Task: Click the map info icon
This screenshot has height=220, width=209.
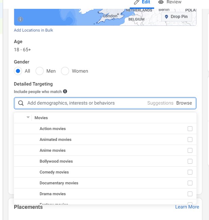Action: click(20, 19)
